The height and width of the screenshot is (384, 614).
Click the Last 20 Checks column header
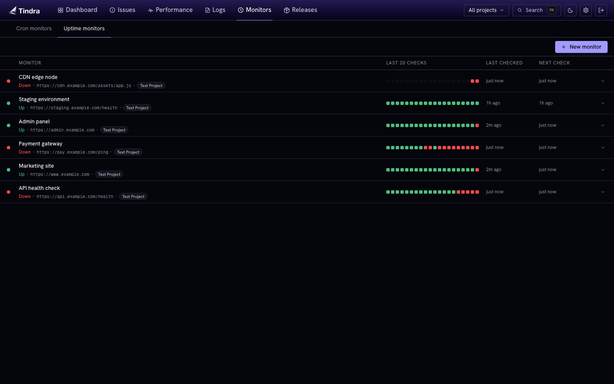coord(406,63)
